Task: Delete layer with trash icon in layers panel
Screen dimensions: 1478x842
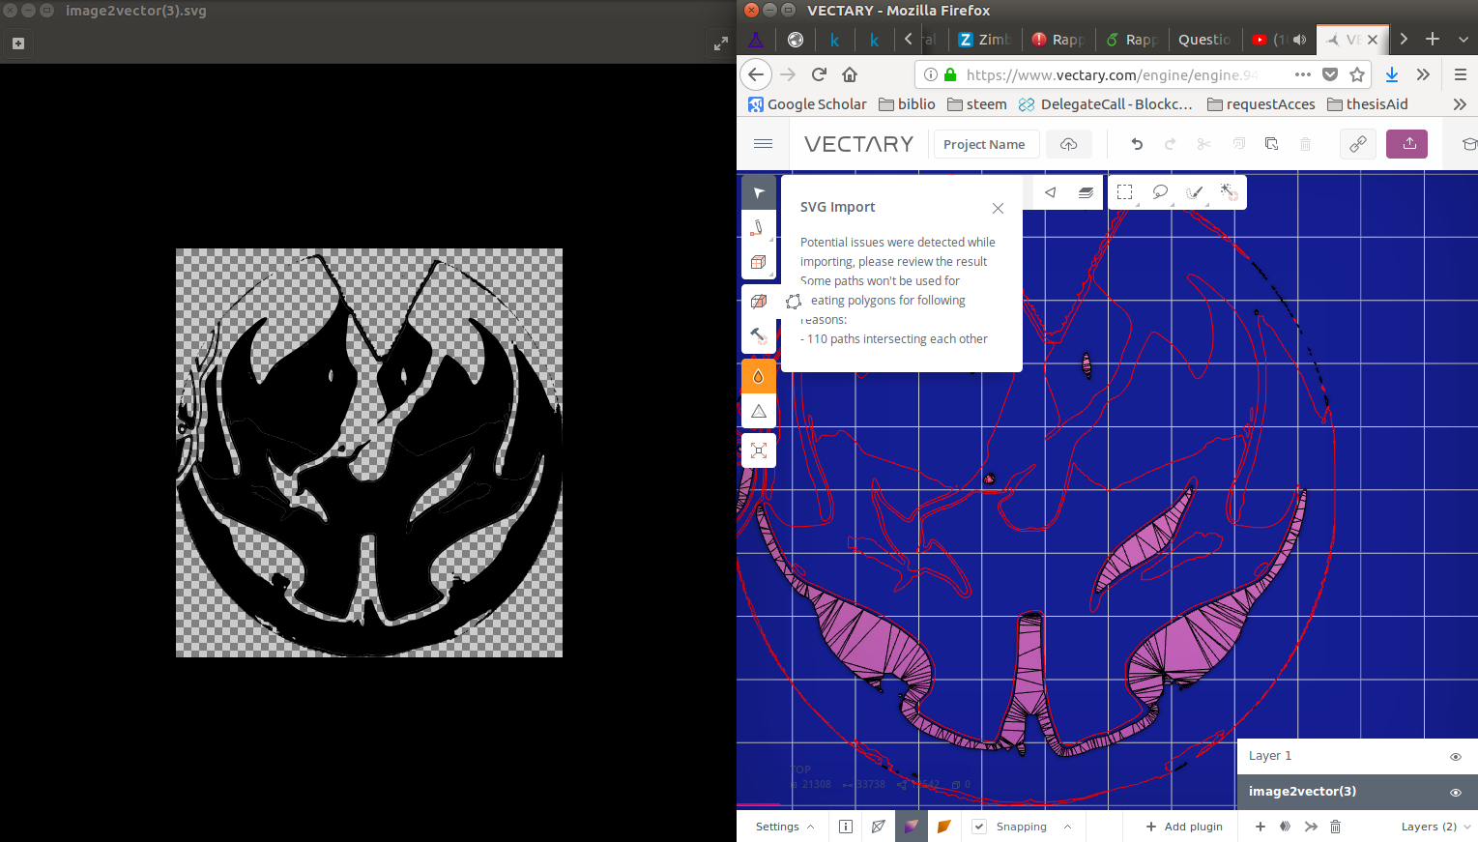Action: [x=1335, y=827]
